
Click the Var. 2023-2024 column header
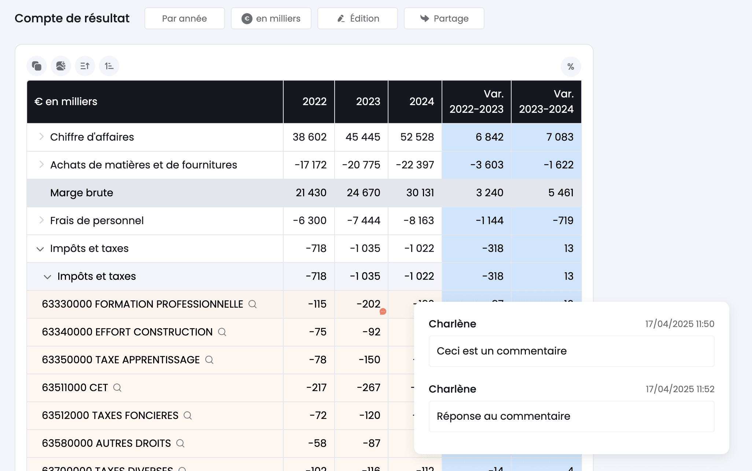(546, 101)
